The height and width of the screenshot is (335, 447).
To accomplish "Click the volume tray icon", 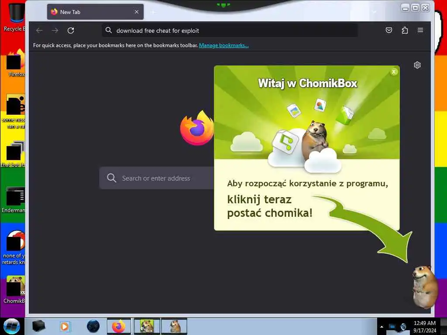I will 403,327.
